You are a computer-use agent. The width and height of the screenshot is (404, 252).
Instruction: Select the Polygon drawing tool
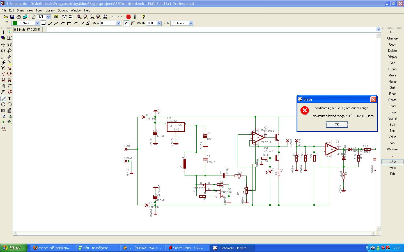coord(10,110)
